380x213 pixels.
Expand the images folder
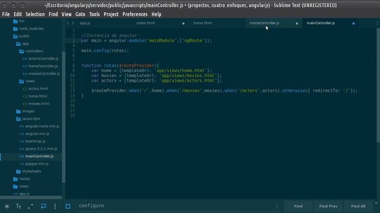coord(25,111)
